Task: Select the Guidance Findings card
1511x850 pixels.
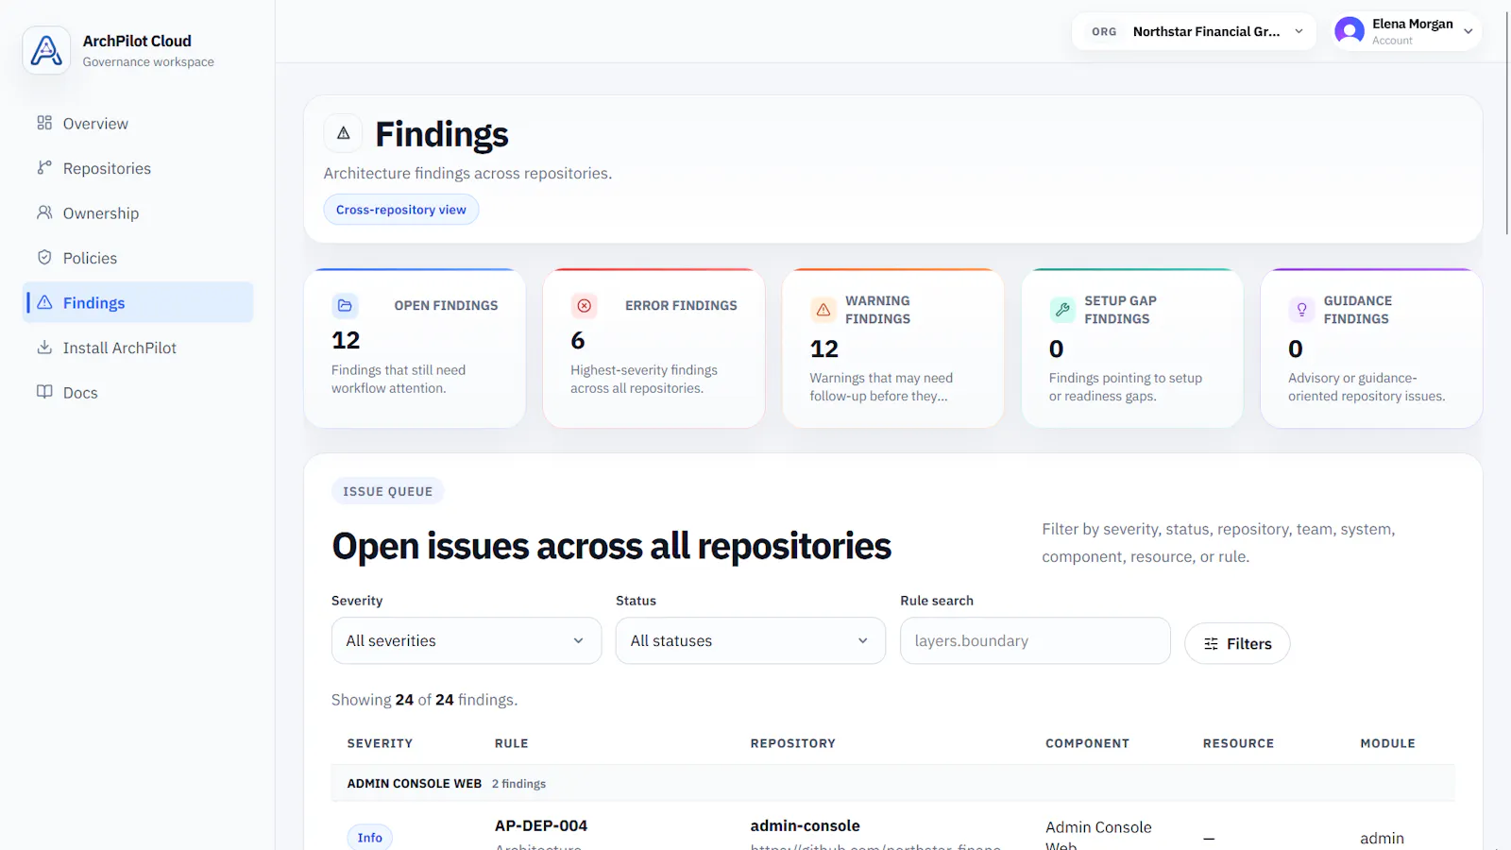Action: pyautogui.click(x=1371, y=348)
